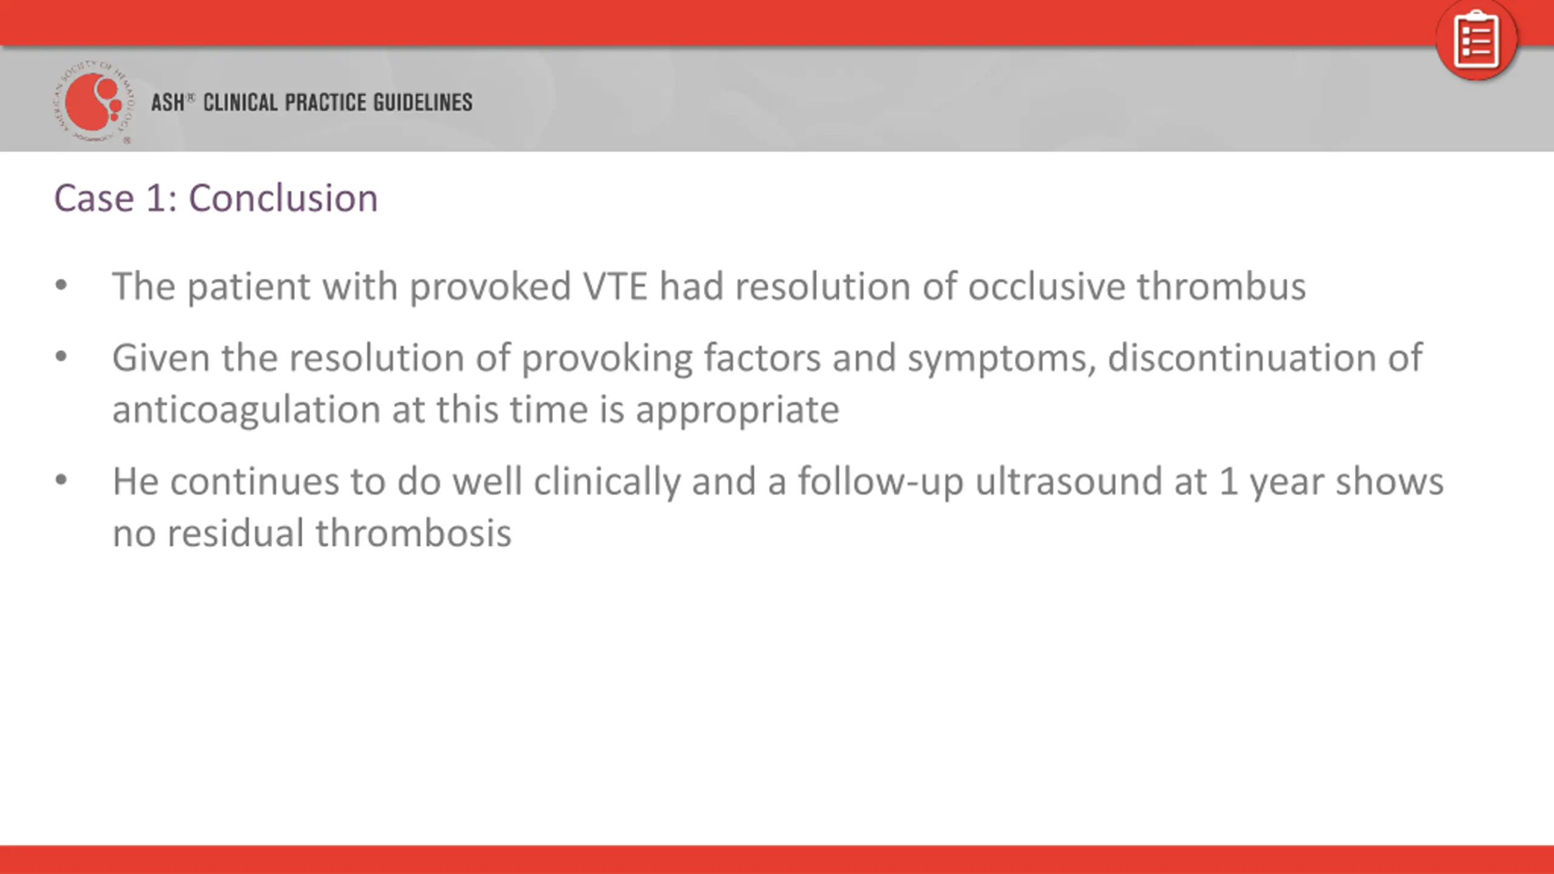Click the 'He continues to do well clinically' line
The width and height of the screenshot is (1554, 874).
click(x=778, y=482)
